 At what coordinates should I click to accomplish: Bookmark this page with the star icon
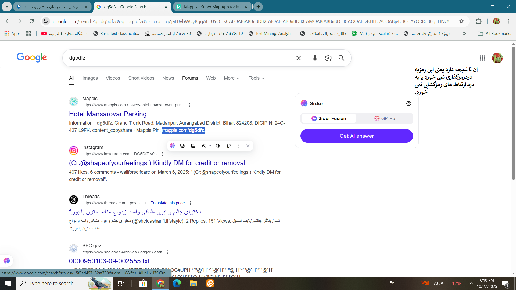click(461, 21)
